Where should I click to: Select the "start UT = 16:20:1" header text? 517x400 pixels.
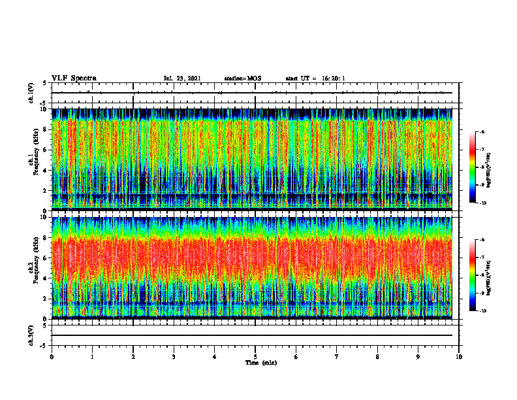315,78
